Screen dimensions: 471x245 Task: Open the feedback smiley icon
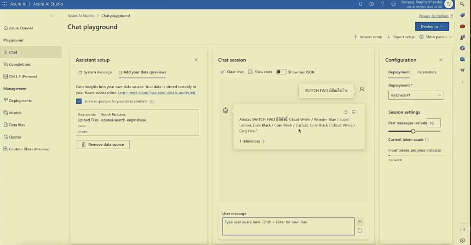coord(394,4)
